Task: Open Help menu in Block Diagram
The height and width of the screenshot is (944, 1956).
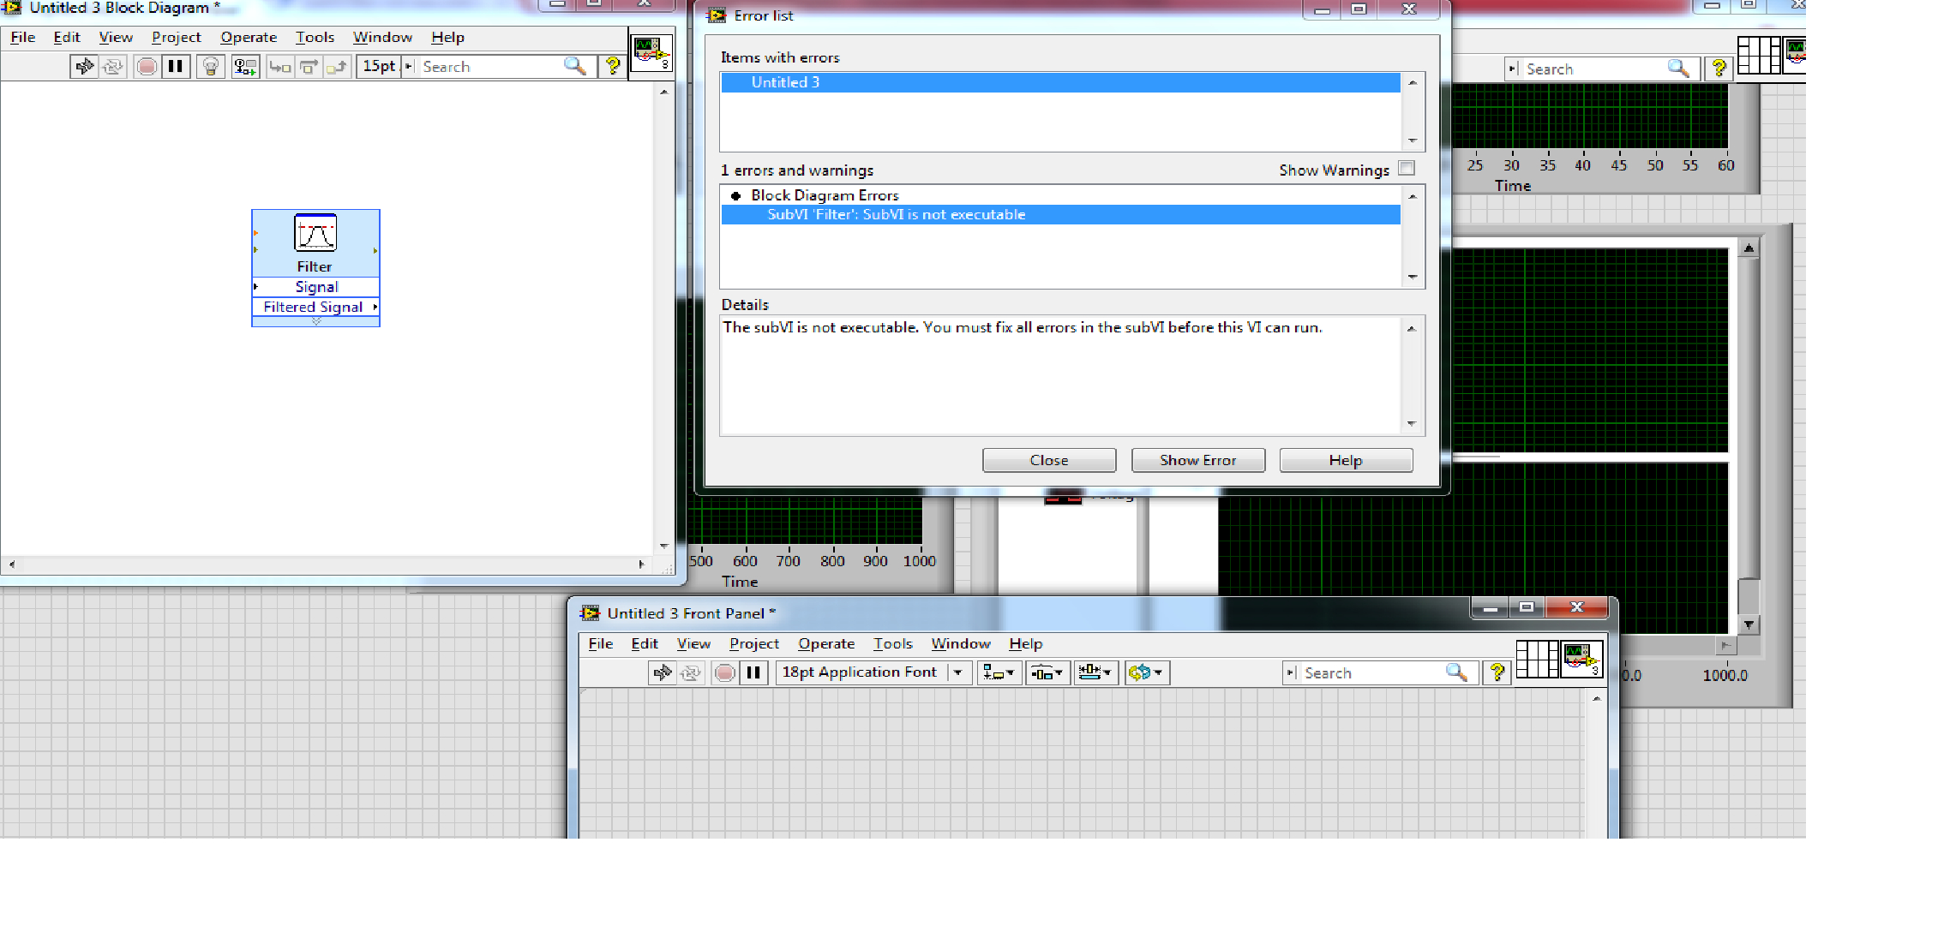Action: click(447, 37)
